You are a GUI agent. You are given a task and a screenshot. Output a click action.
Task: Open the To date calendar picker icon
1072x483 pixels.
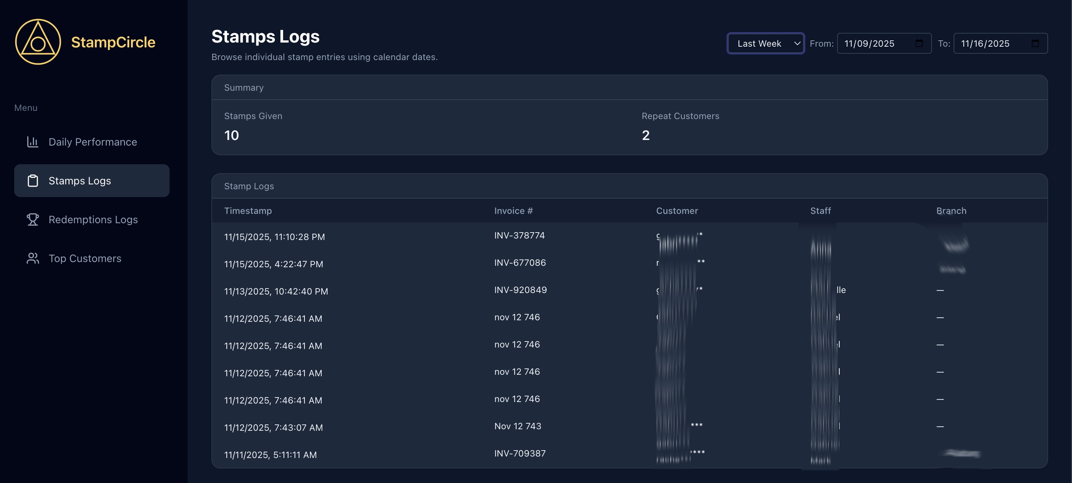coord(1035,43)
